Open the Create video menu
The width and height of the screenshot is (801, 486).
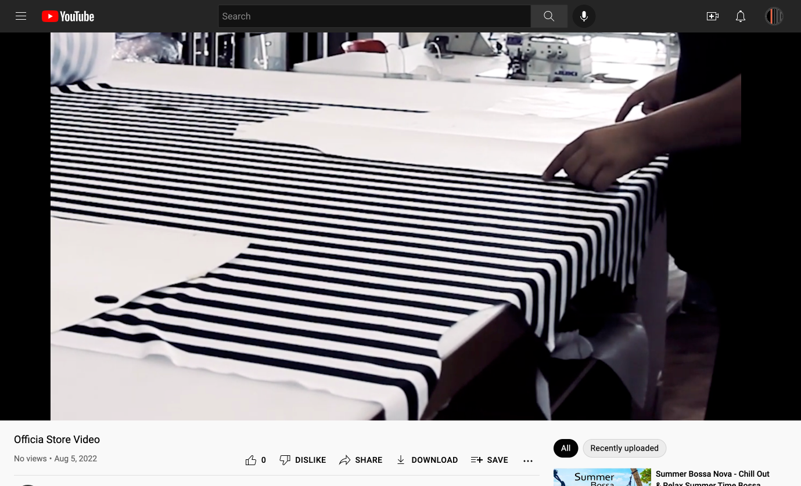click(x=713, y=16)
